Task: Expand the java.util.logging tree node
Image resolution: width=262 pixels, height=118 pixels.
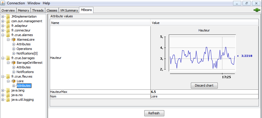Action: (x=3, y=100)
